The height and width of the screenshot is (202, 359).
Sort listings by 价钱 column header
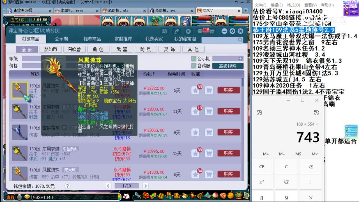click(149, 74)
